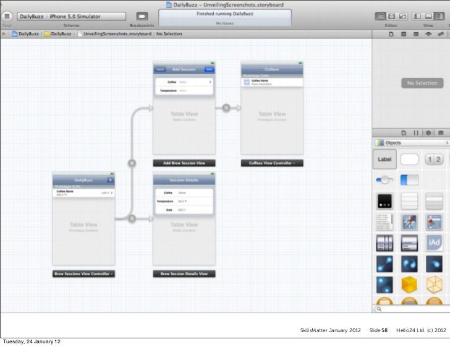Image resolution: width=450 pixels, height=347 pixels.
Task: Click the Stop button in the Xcode toolbar
Action: coord(7,16)
